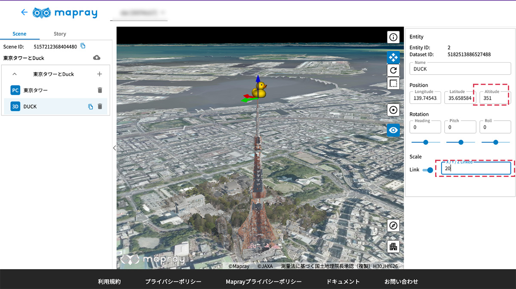Screen dimensions: 516x289
Task: Delete the DUCK entity
Action: pos(100,106)
